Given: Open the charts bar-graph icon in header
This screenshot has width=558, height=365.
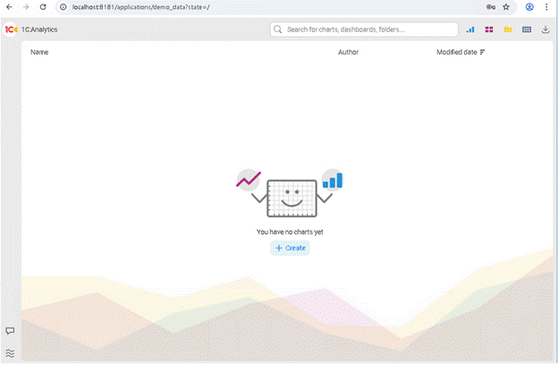Looking at the screenshot, I should point(470,30).
